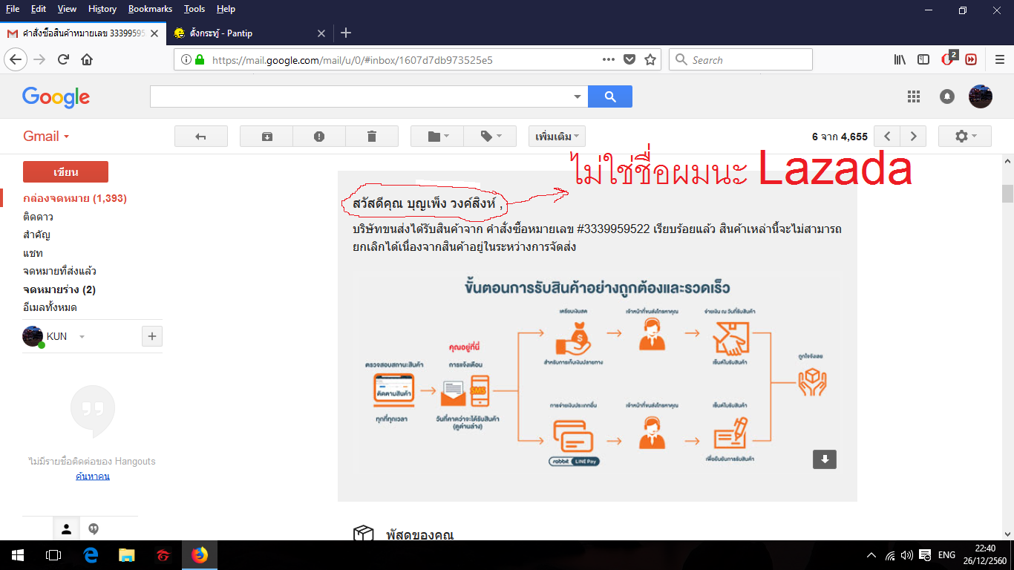Open the extension icon with badge 2
1014x570 pixels.
(x=948, y=59)
